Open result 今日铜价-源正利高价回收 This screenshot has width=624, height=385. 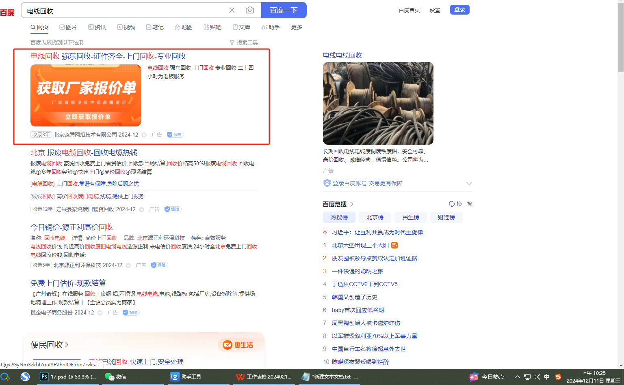(x=72, y=227)
